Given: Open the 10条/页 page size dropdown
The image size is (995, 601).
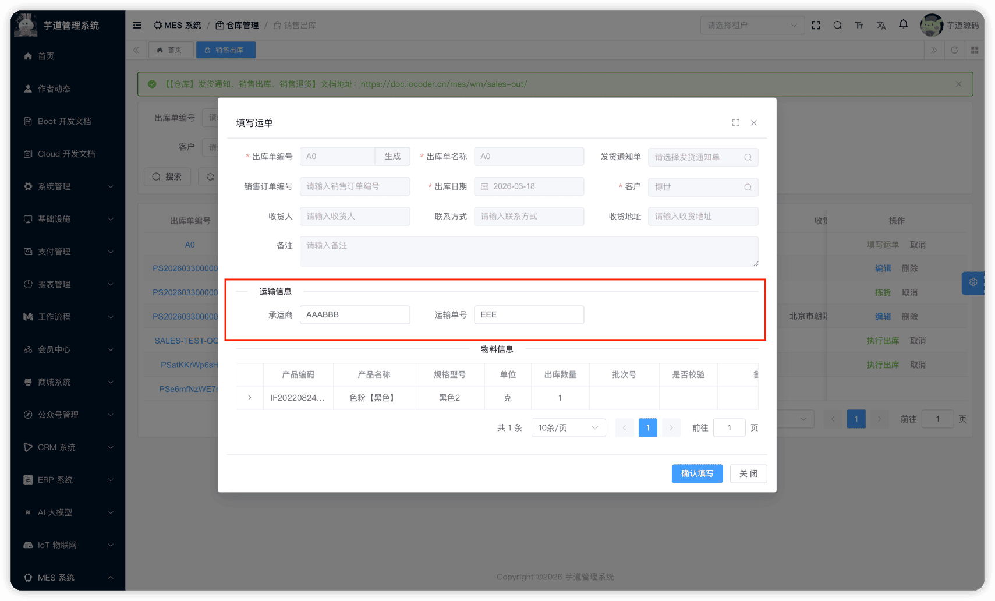Looking at the screenshot, I should tap(568, 428).
